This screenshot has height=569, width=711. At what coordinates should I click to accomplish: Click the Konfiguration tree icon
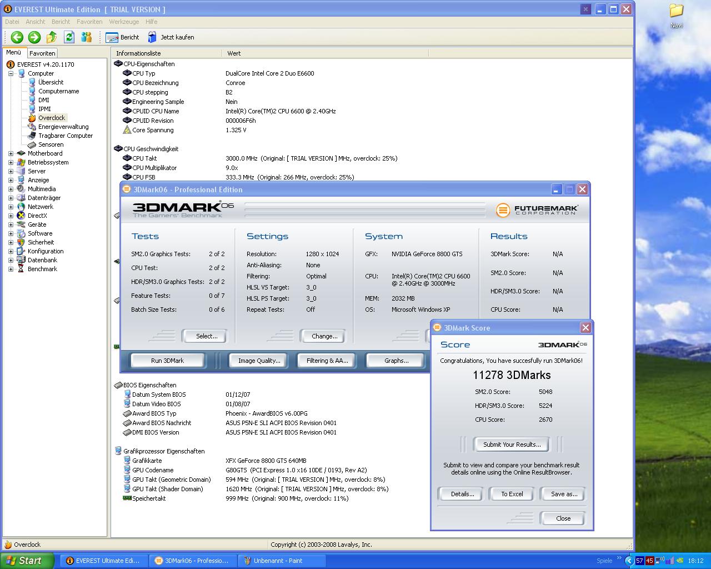(x=21, y=251)
